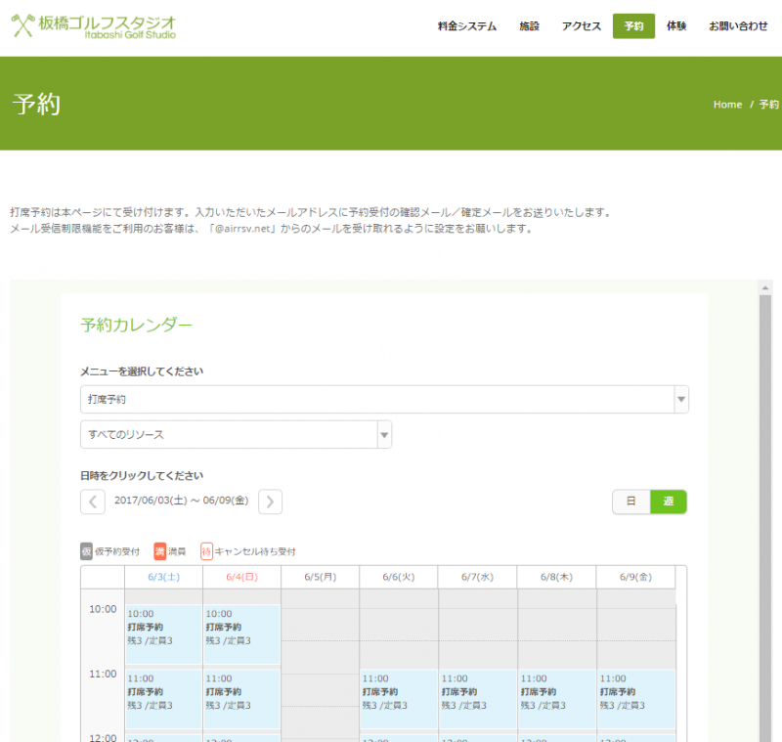782x742 pixels.
Task: Switch calendar to 日 day view
Action: (630, 502)
